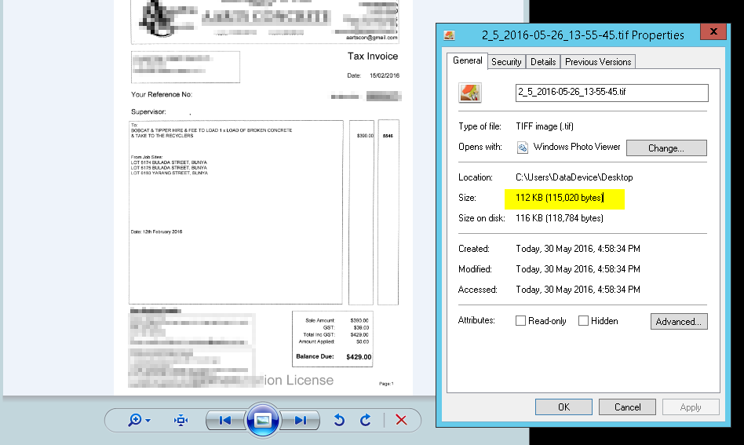Click the Windows Photo Viewer app icon
The width and height of the screenshot is (744, 445).
click(x=523, y=148)
